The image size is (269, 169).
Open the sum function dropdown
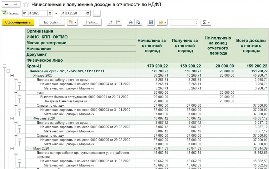206,22
